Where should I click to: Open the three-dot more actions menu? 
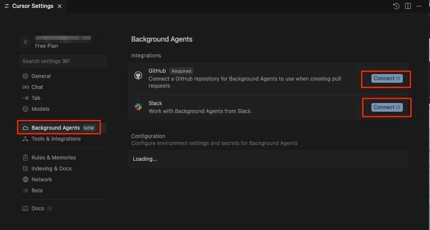tap(419, 6)
